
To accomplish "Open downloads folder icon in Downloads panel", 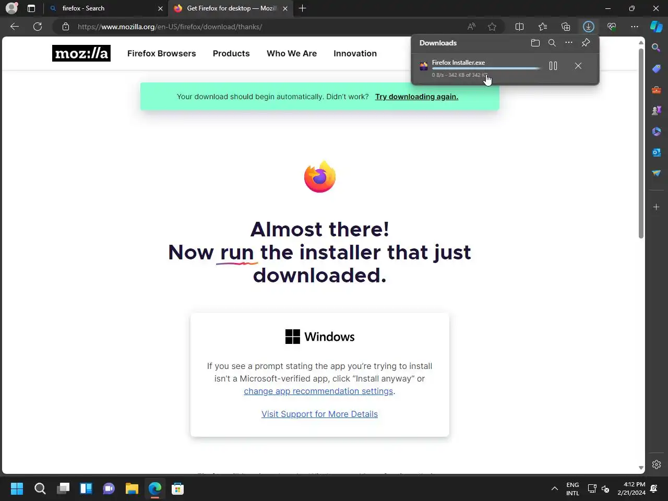I will click(x=535, y=43).
